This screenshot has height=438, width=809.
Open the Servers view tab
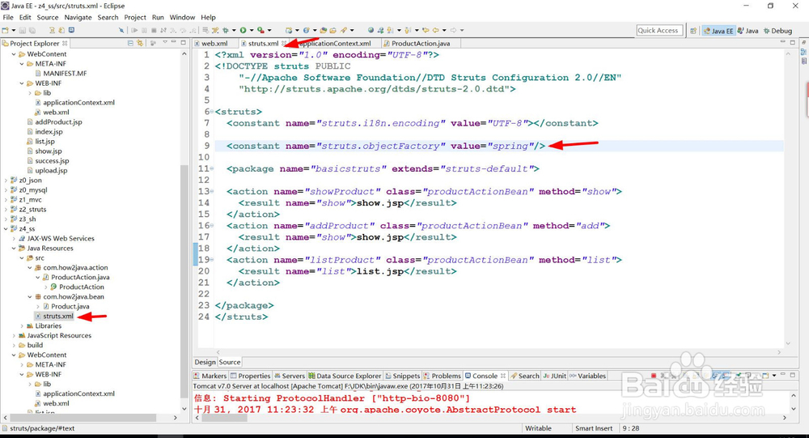coord(290,376)
